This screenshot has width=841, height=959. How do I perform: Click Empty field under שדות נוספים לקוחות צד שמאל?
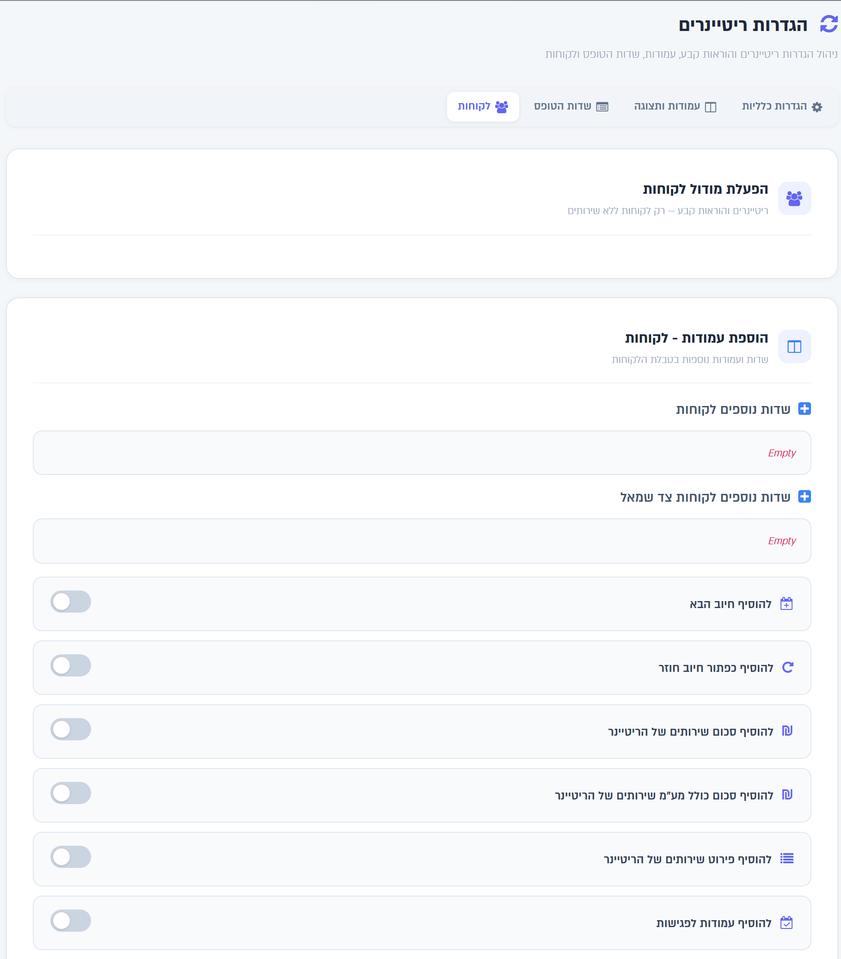coord(422,541)
